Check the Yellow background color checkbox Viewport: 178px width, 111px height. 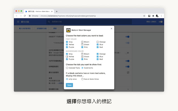[x=67, y=57]
